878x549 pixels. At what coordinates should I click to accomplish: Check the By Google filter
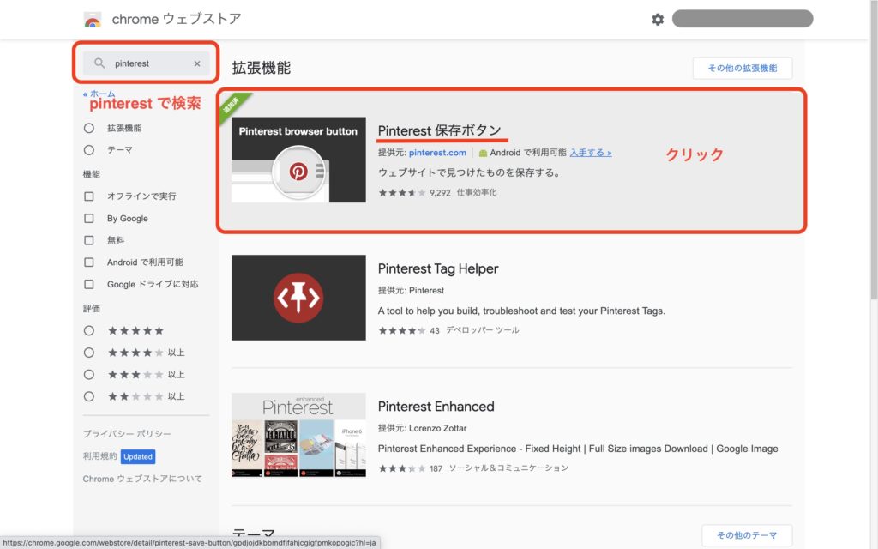[89, 218]
